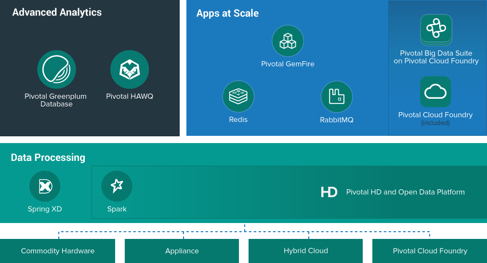Open the RabbitMQ icon
Image resolution: width=487 pixels, height=263 pixels.
[337, 96]
